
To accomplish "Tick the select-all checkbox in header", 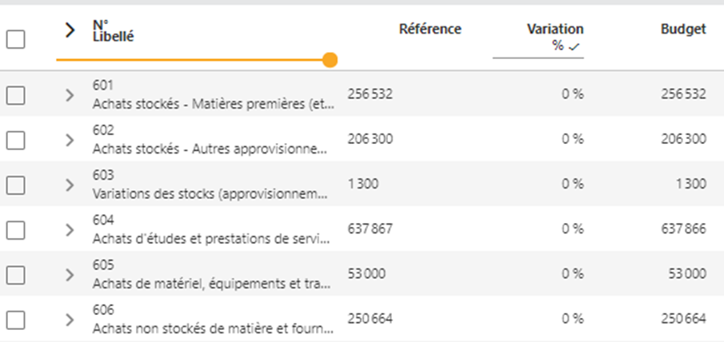I will tap(16, 40).
